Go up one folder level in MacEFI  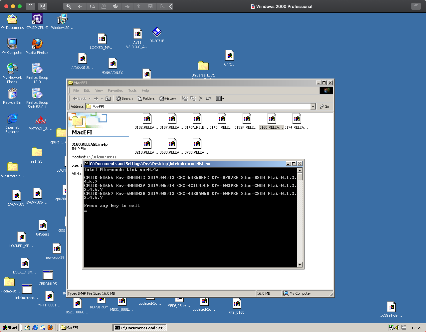click(x=108, y=98)
